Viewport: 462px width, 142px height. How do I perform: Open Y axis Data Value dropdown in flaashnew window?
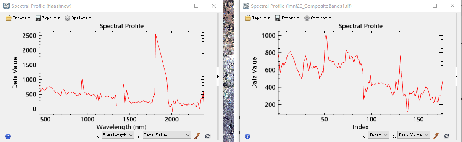click(x=167, y=135)
